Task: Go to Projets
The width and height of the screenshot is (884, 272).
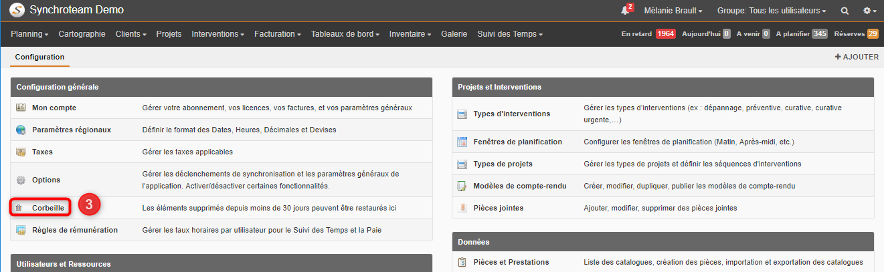Action: point(169,33)
